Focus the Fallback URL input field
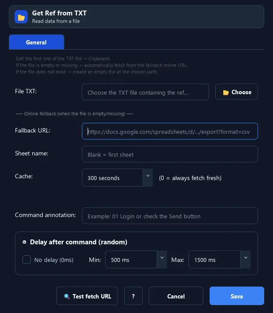The image size is (273, 313). point(170,131)
